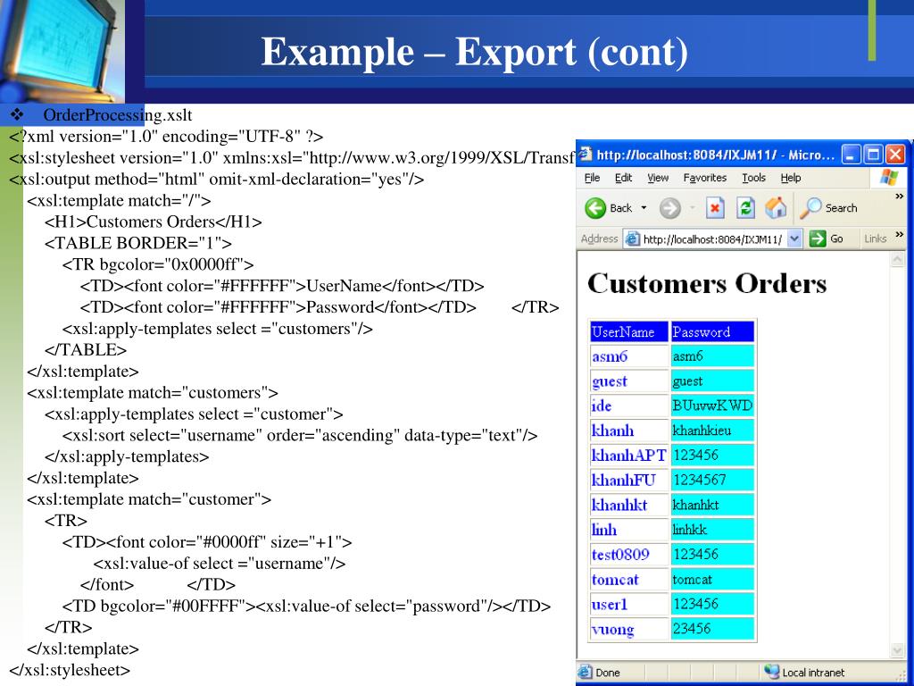914x686 pixels.
Task: Click the OrderProcessing.xslt bullet text
Action: point(118,115)
